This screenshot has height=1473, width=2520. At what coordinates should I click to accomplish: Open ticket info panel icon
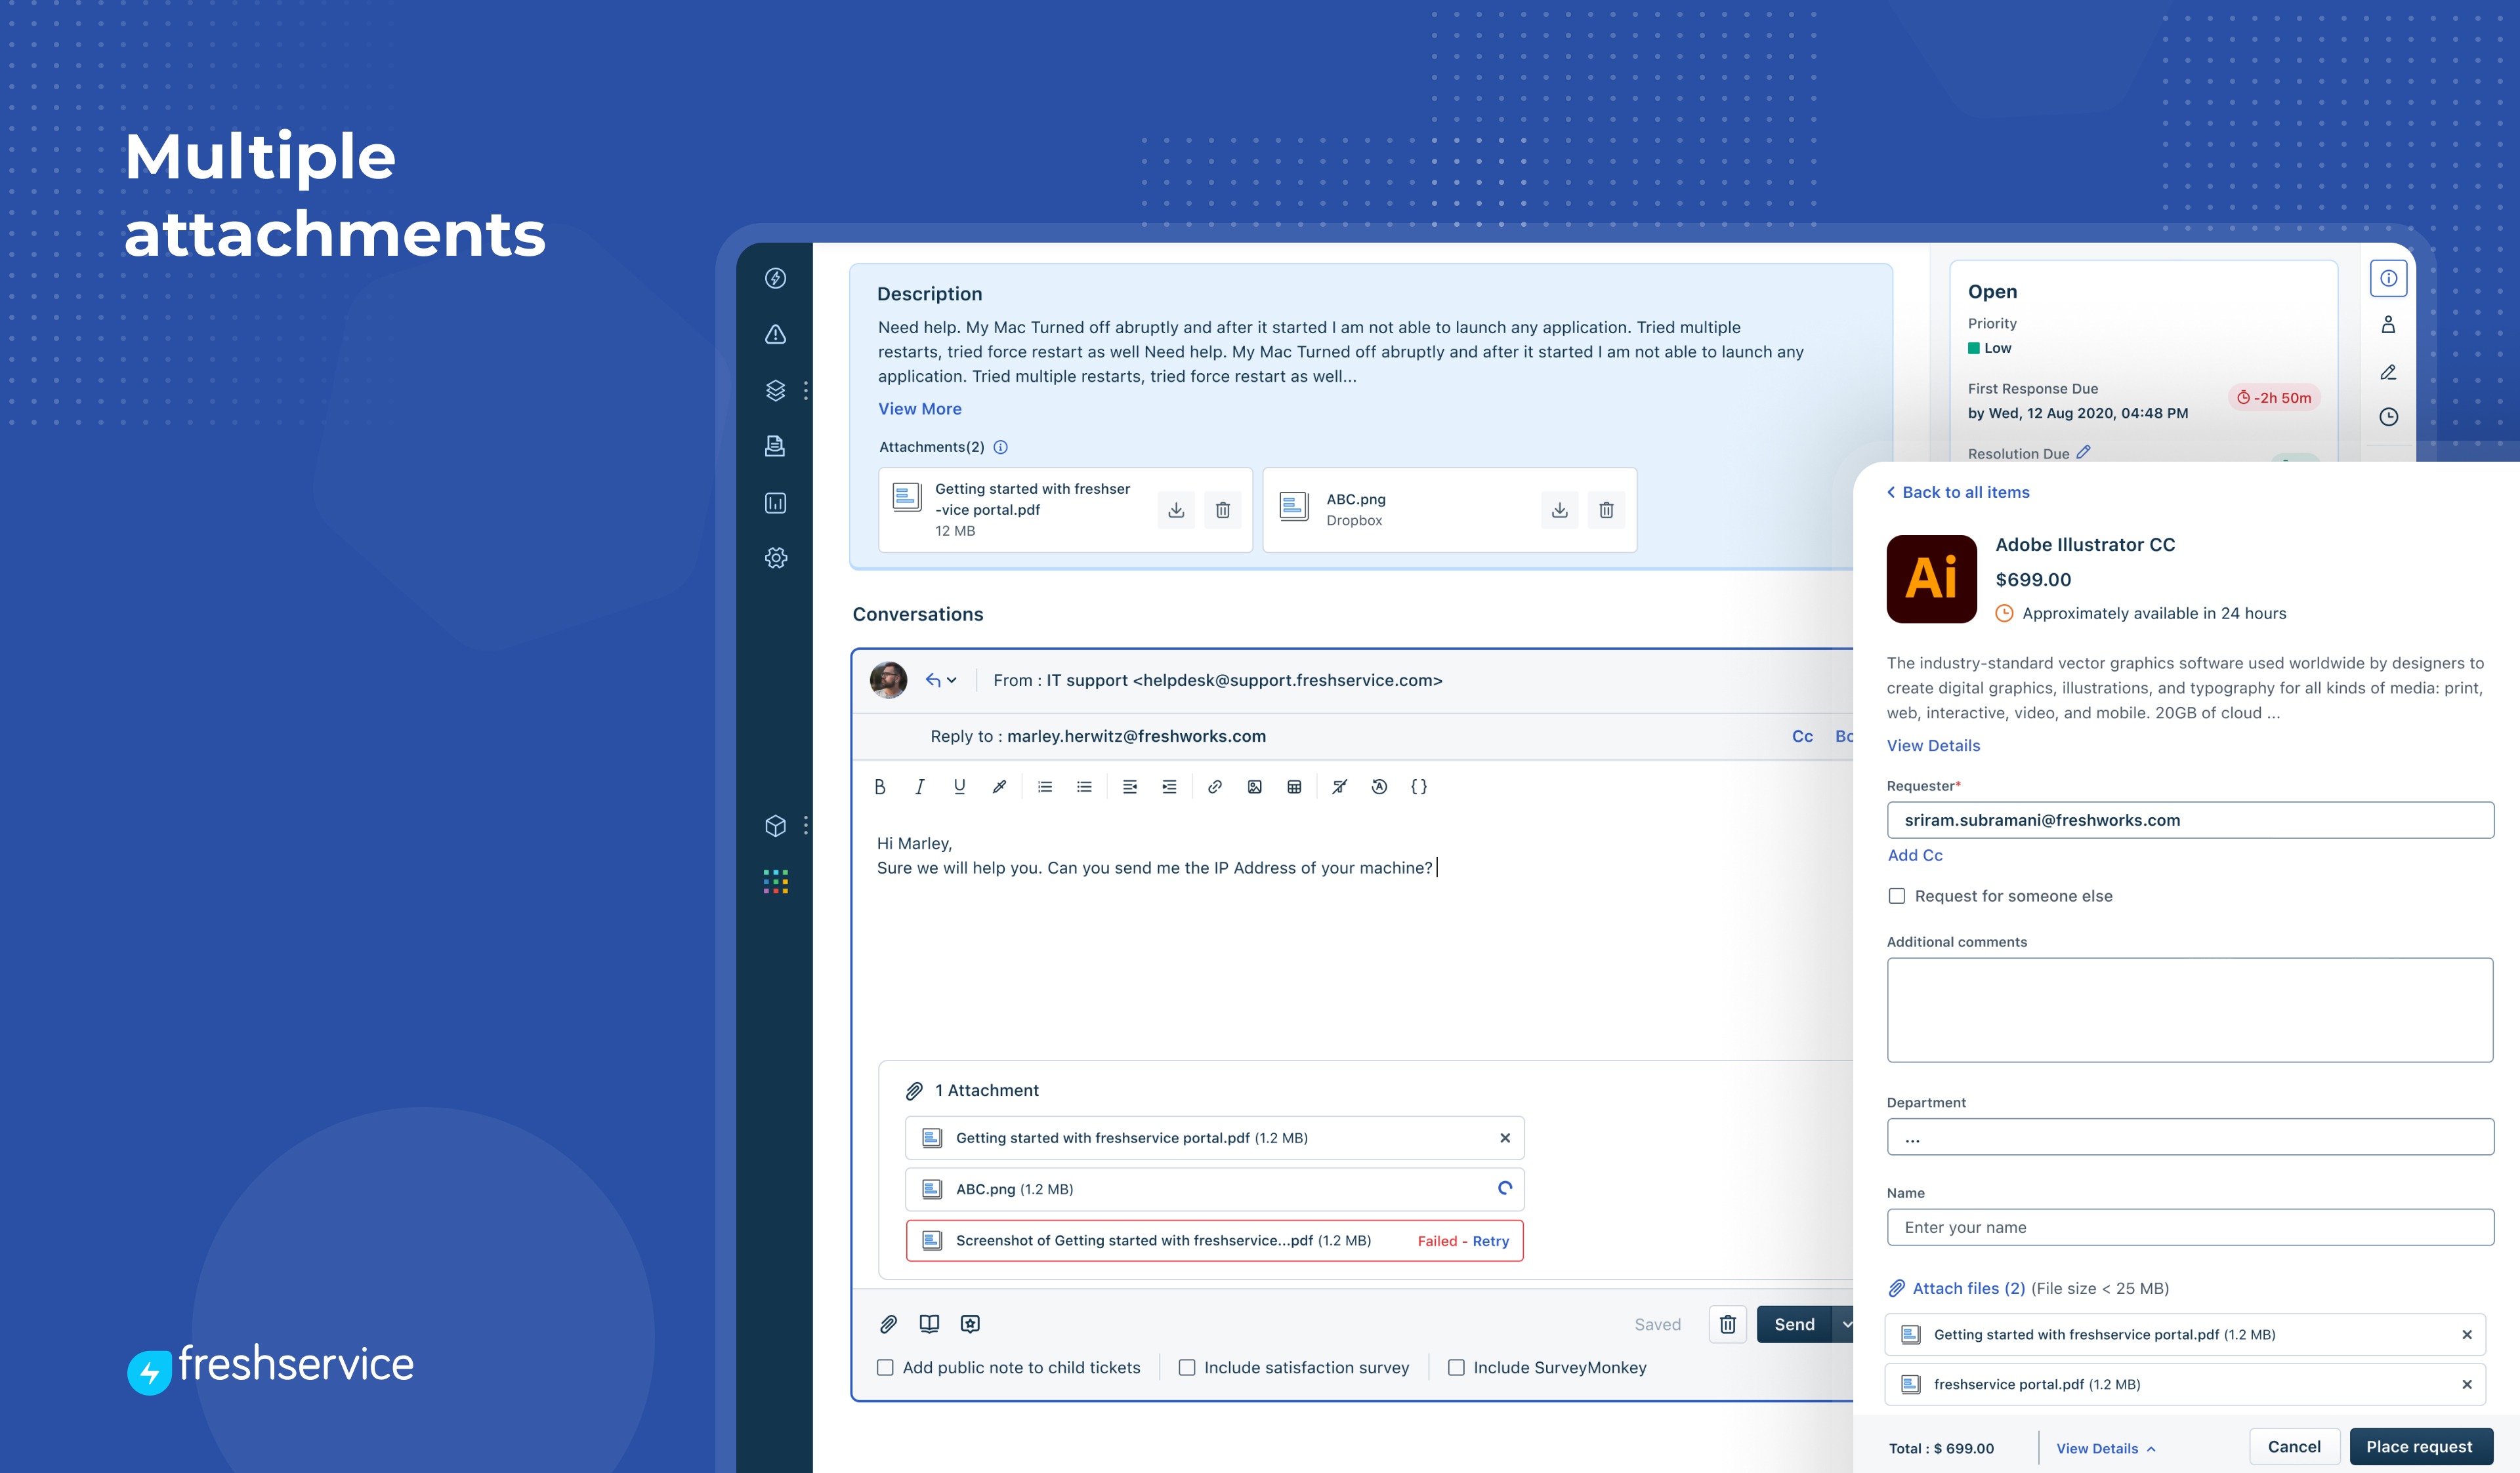tap(2388, 278)
